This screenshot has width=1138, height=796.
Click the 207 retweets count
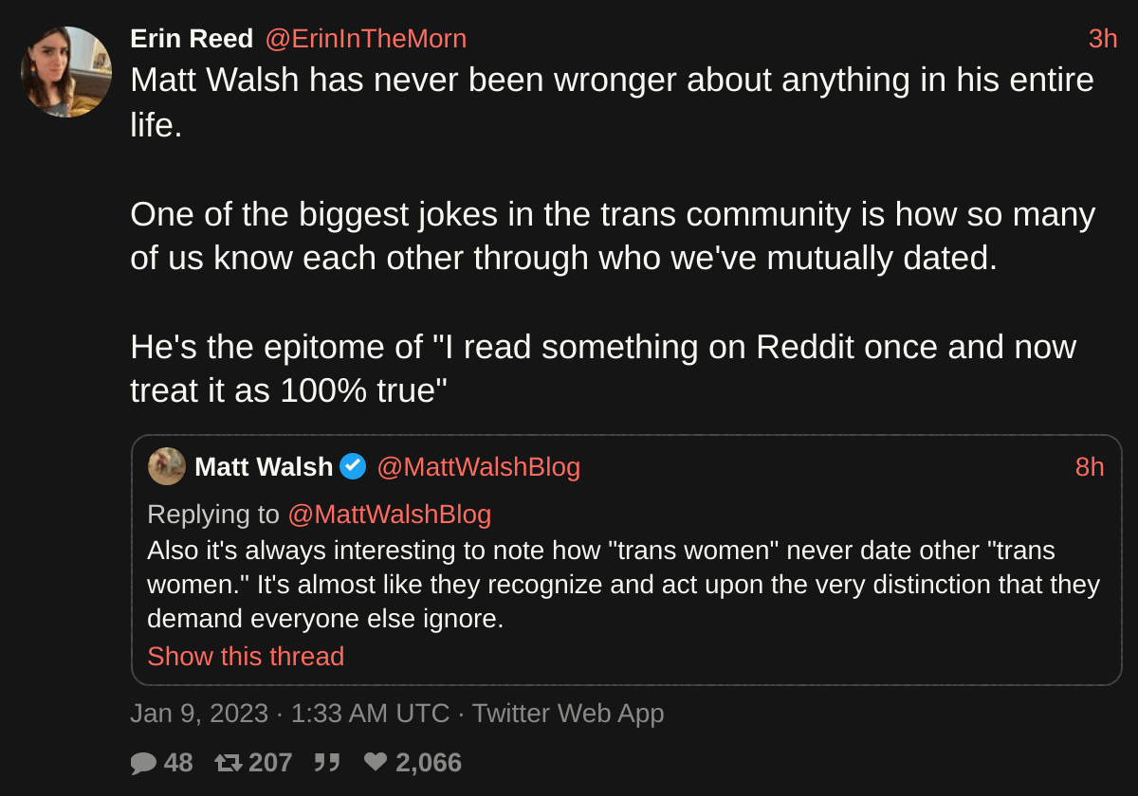(270, 763)
